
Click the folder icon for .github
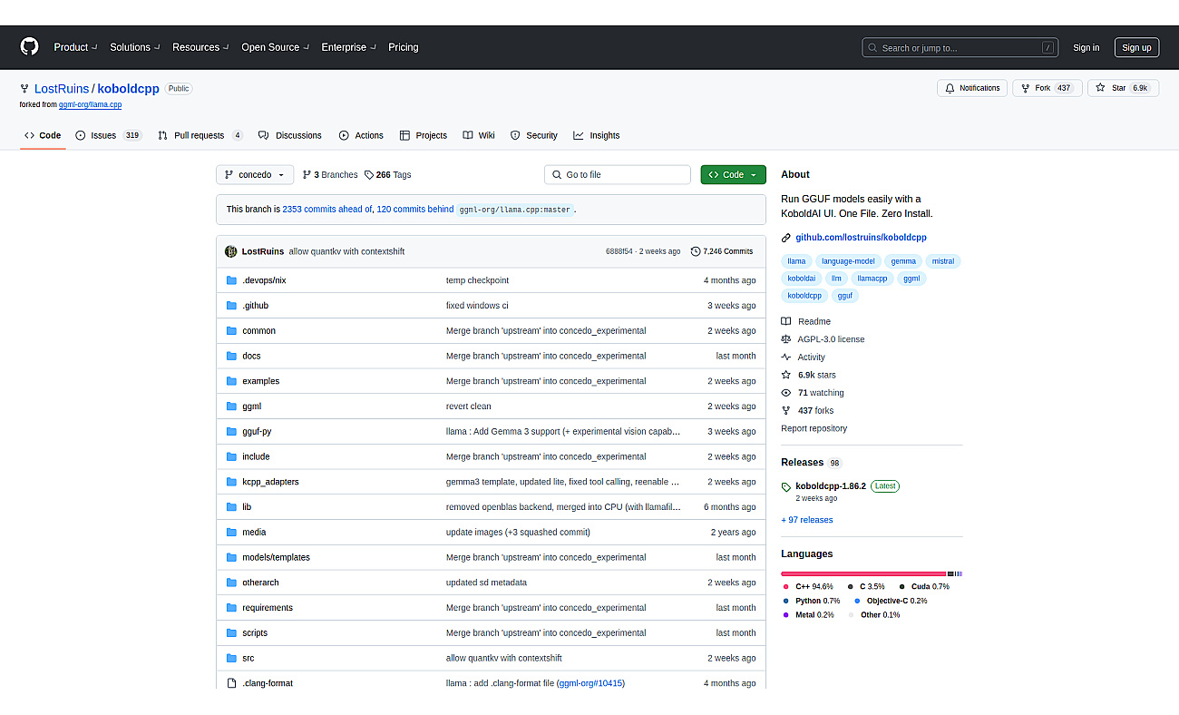231,306
